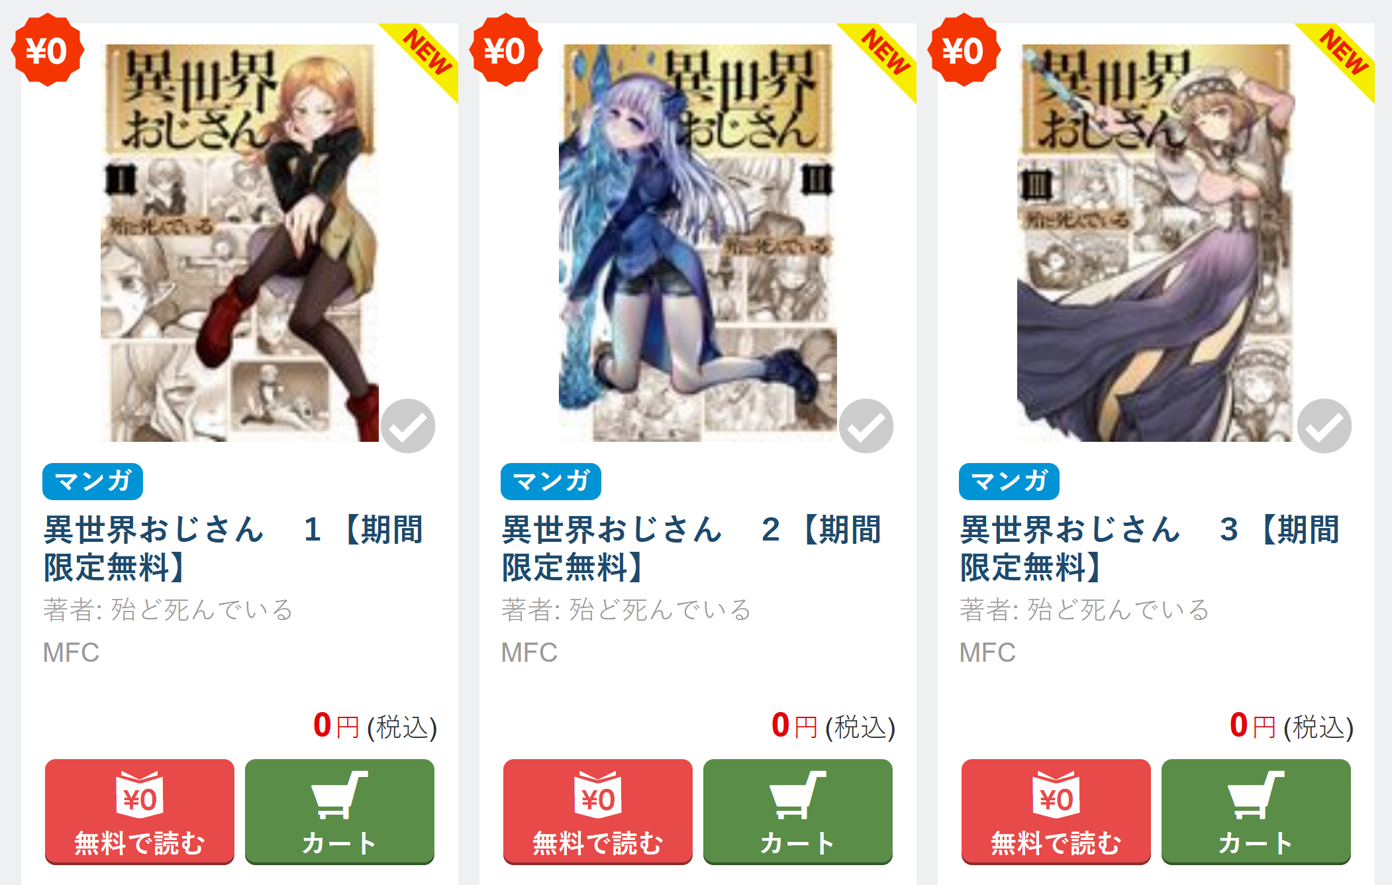Add volume 2 to cart with カート button
1392x885 pixels.
tap(798, 811)
